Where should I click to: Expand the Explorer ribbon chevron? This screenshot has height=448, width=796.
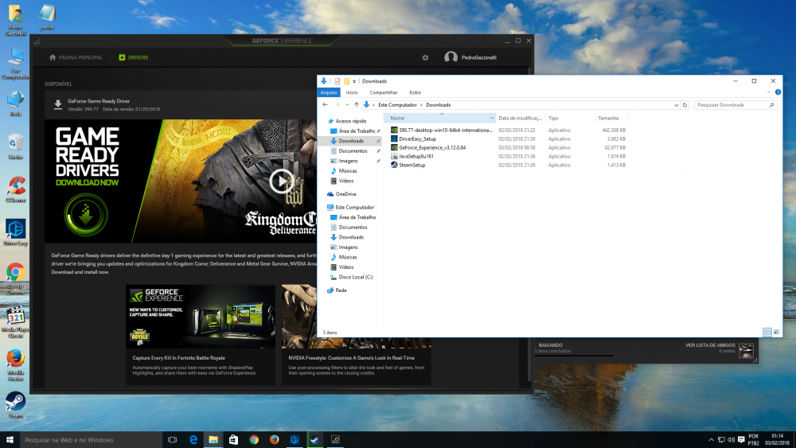pyautogui.click(x=769, y=92)
